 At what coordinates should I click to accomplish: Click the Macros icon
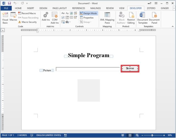13,18
